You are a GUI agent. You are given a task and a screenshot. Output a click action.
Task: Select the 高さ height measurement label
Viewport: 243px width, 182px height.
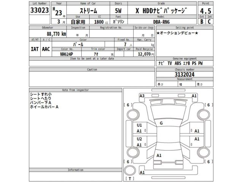[200, 85]
